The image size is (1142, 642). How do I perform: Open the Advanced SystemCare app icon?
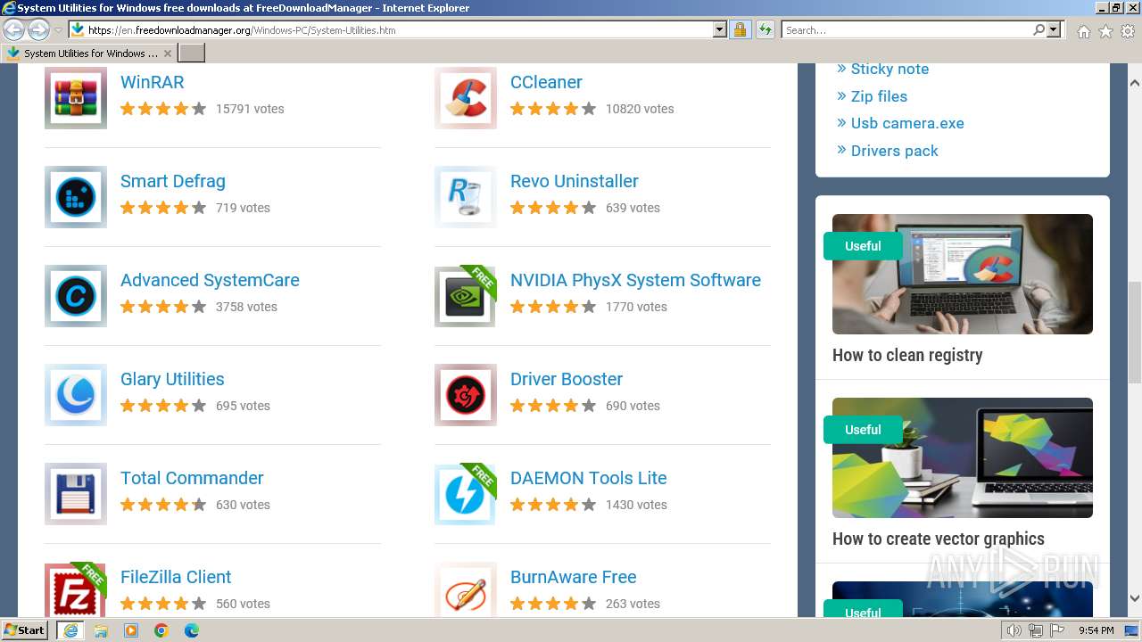click(76, 296)
